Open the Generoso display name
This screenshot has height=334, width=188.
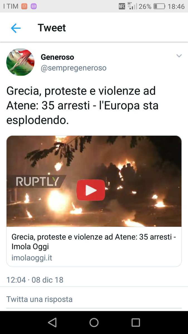[57, 57]
